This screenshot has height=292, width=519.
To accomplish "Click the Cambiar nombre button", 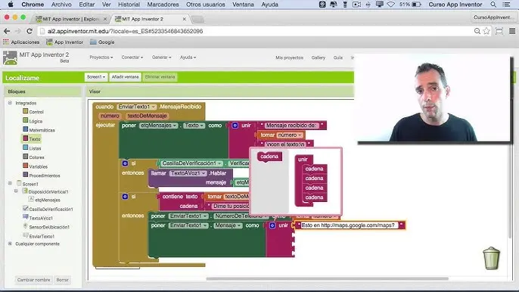I will click(x=34, y=280).
